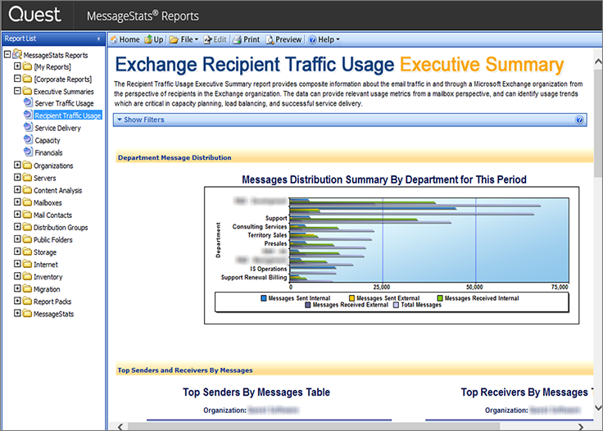Click the Storage folder icon
603x431 pixels.
coord(27,252)
